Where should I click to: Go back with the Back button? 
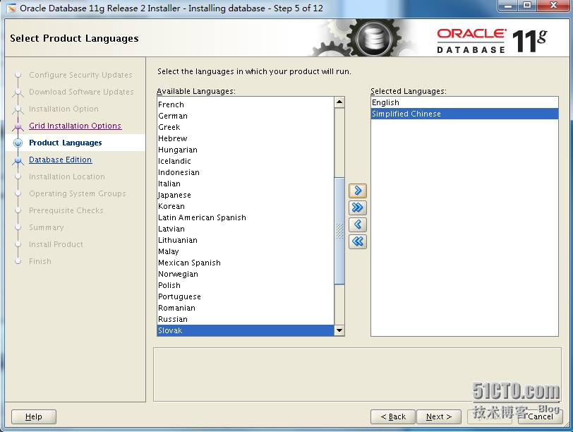[393, 416]
